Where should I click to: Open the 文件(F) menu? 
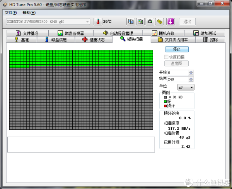11,13
